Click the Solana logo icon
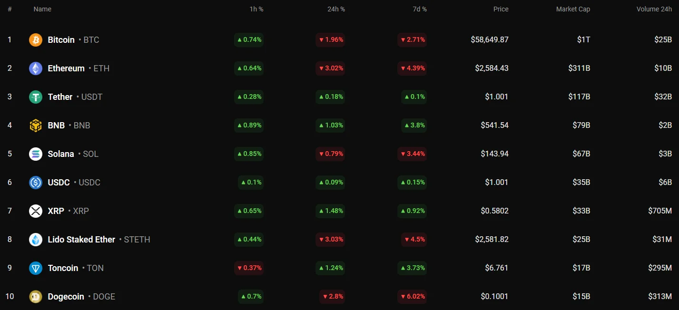The height and width of the screenshot is (310, 679). coord(36,154)
